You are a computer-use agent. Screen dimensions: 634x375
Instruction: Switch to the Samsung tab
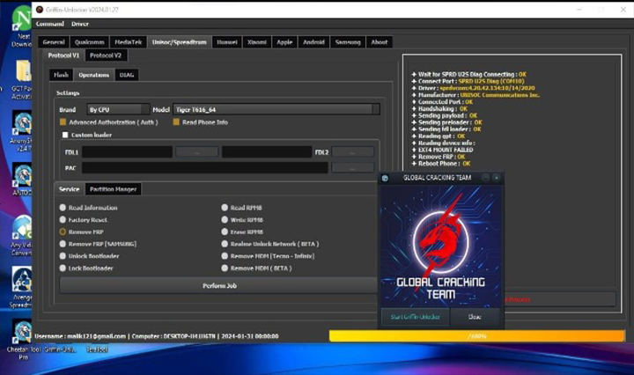348,42
